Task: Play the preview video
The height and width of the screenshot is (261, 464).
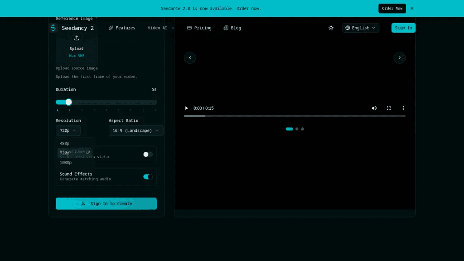Action: click(x=186, y=108)
